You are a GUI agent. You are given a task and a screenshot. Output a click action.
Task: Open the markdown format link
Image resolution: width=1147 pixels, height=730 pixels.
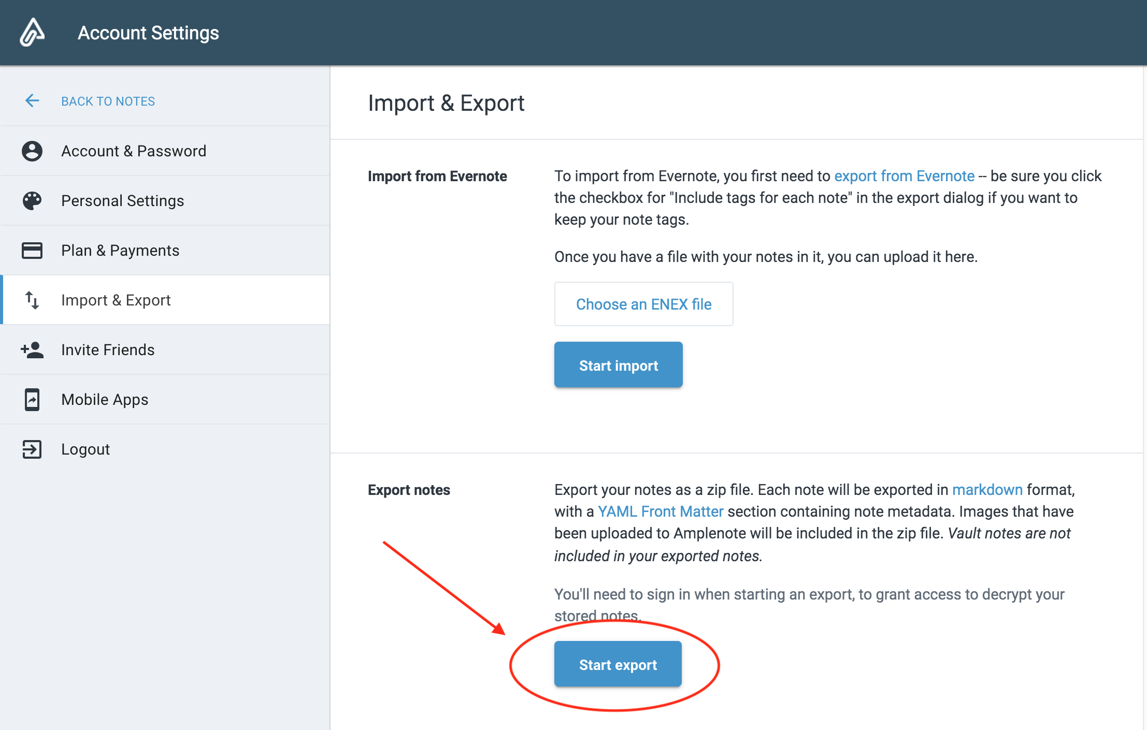point(987,490)
